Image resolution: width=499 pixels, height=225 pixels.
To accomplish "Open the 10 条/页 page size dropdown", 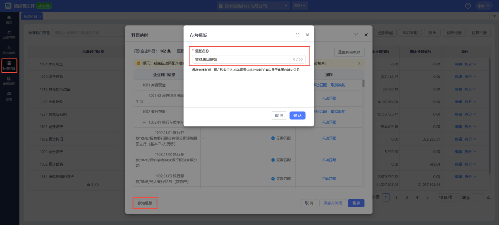I will point(448,197).
